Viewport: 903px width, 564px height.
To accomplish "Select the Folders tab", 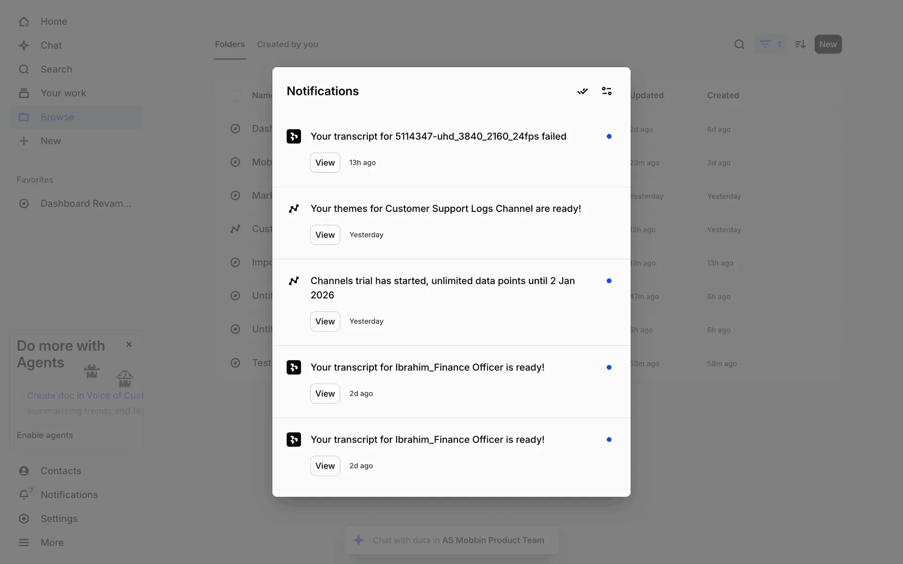I will [x=230, y=44].
